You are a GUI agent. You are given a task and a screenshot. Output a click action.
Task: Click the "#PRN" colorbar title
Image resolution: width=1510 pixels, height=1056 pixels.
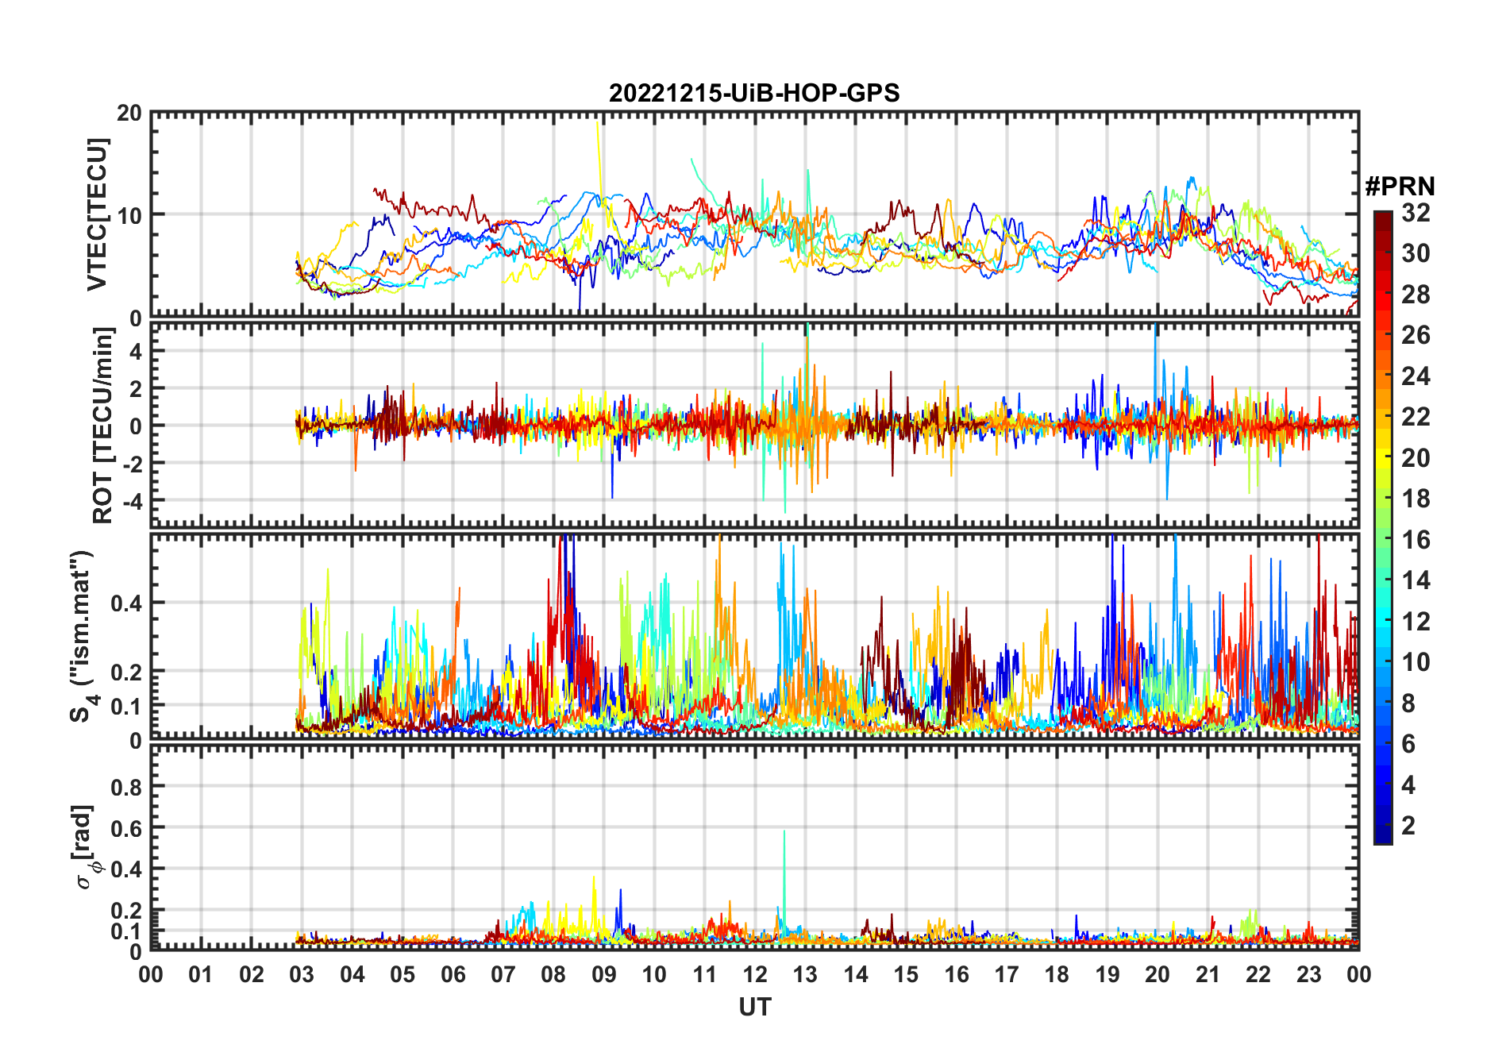(1400, 187)
